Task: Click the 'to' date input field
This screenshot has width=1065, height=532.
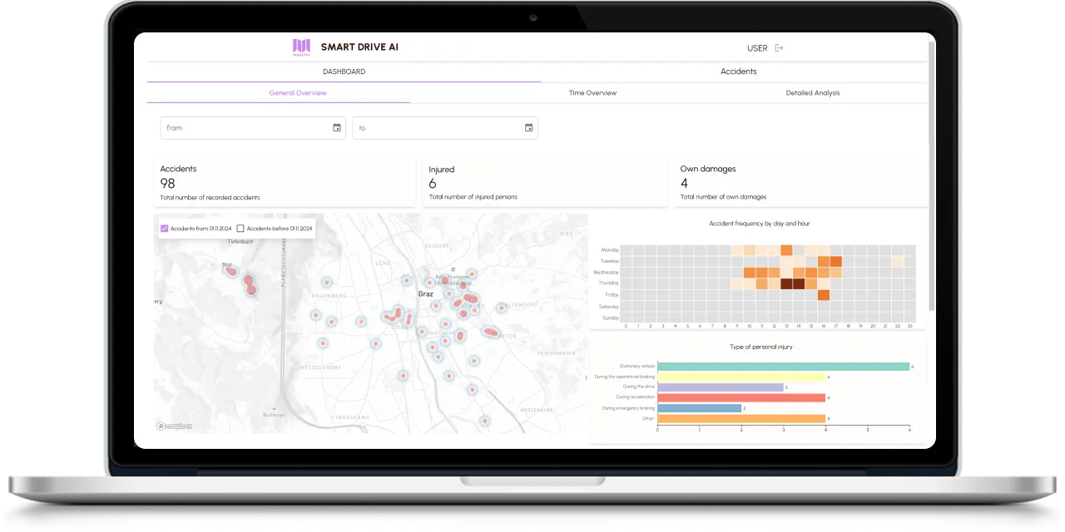Action: point(433,127)
